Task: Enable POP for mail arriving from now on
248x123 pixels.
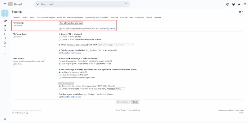Action: point(60,40)
